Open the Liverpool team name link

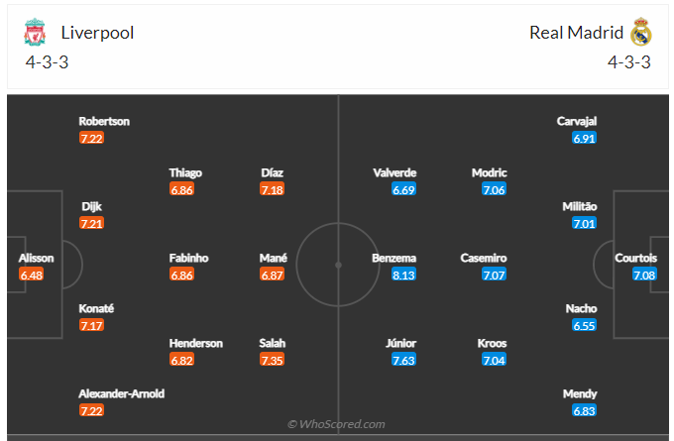coord(97,33)
